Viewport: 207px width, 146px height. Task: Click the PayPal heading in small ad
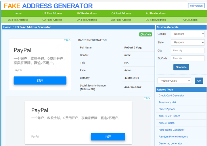(22, 50)
